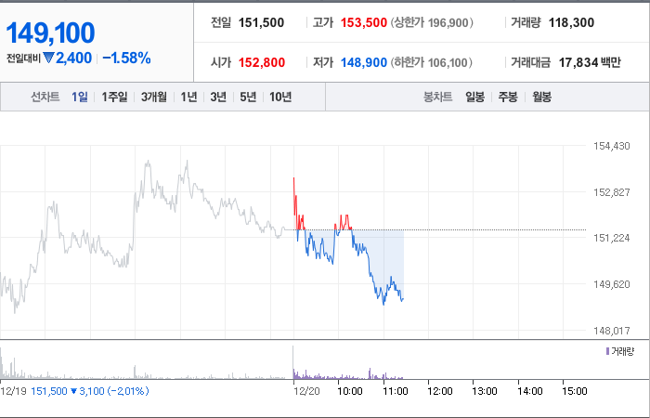650x418 pixels.
Task: Click the 15:00 time axis label
Action: click(575, 391)
